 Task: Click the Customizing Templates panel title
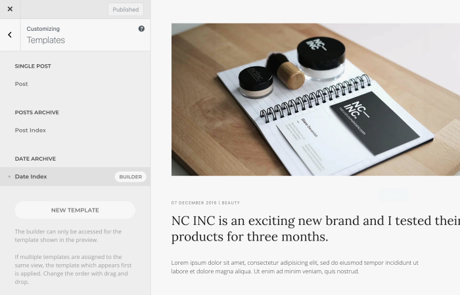[46, 35]
